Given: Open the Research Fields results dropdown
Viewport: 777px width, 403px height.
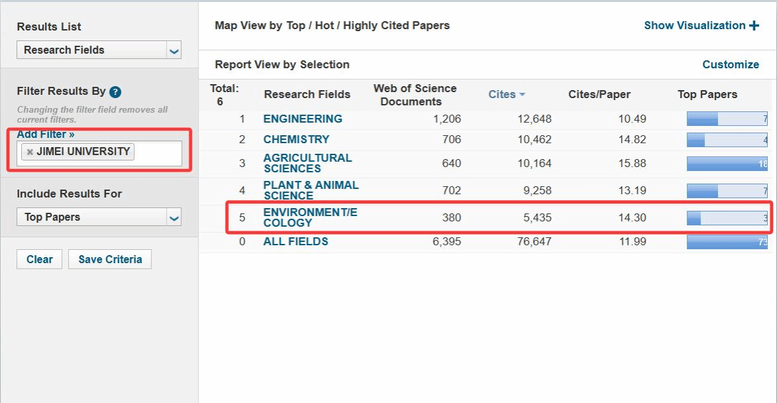Looking at the screenshot, I should tap(174, 50).
